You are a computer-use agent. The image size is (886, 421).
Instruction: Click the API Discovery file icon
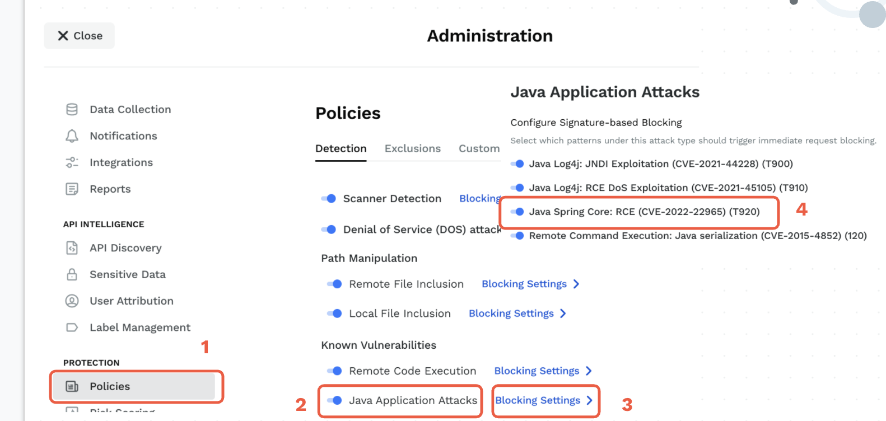tap(72, 248)
